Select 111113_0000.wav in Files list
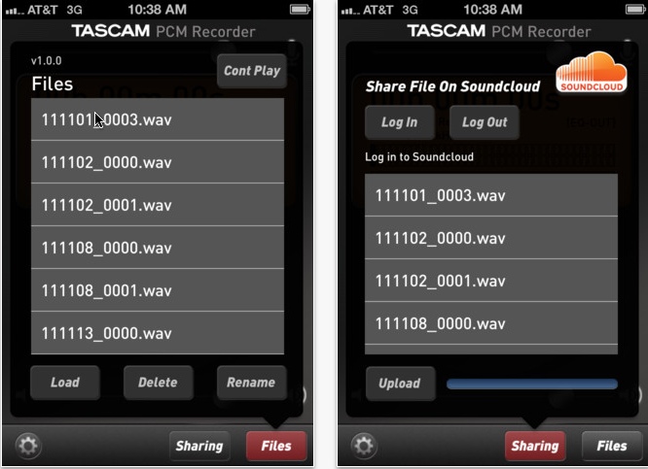The image size is (648, 469). tap(158, 333)
